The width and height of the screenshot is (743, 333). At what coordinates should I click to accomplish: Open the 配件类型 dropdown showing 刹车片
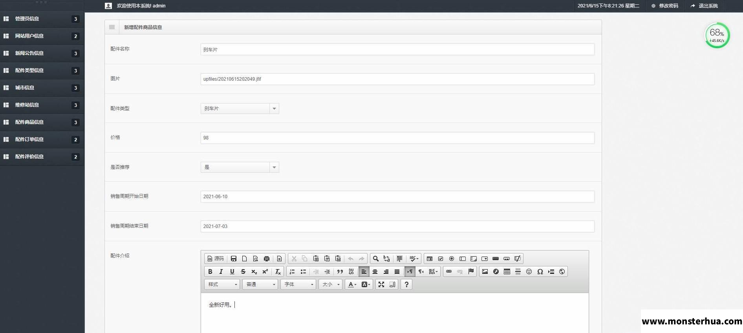click(x=240, y=109)
